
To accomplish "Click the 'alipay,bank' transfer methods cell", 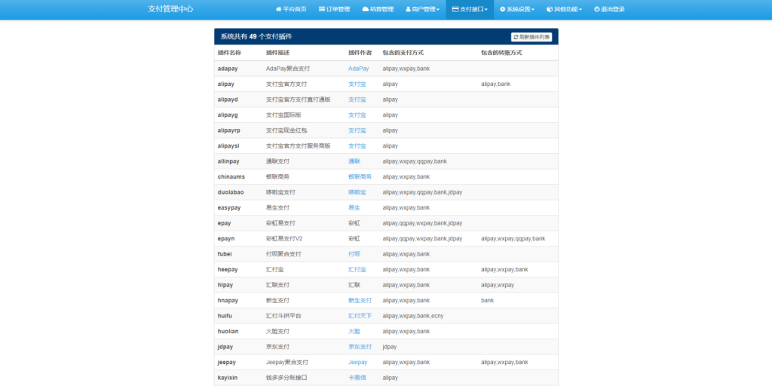I will [496, 84].
